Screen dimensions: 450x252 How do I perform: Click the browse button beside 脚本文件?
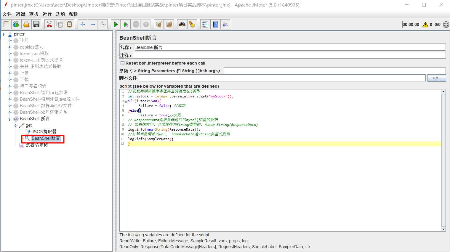pos(436,78)
